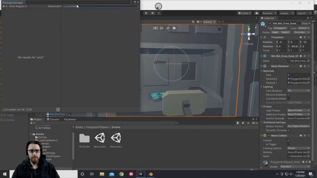The width and height of the screenshot is (317, 178).
Task: Open Windows Start menu
Action: (x=4, y=174)
